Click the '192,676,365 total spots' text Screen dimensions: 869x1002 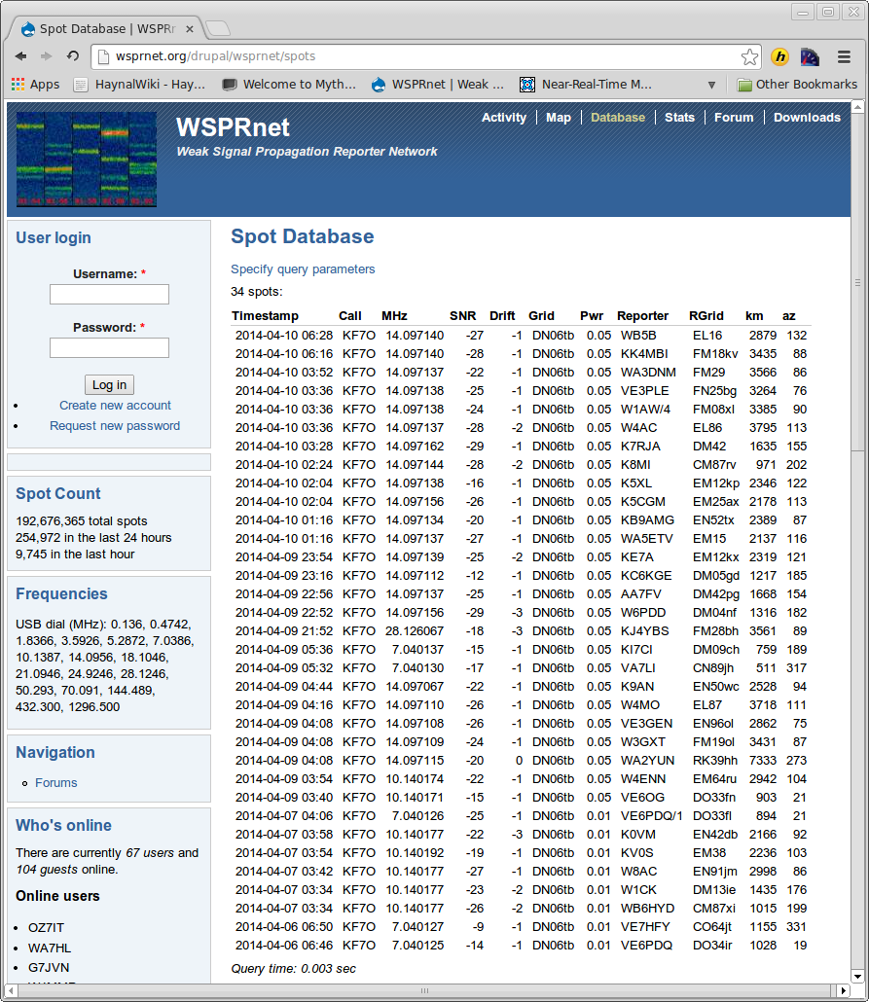point(81,520)
